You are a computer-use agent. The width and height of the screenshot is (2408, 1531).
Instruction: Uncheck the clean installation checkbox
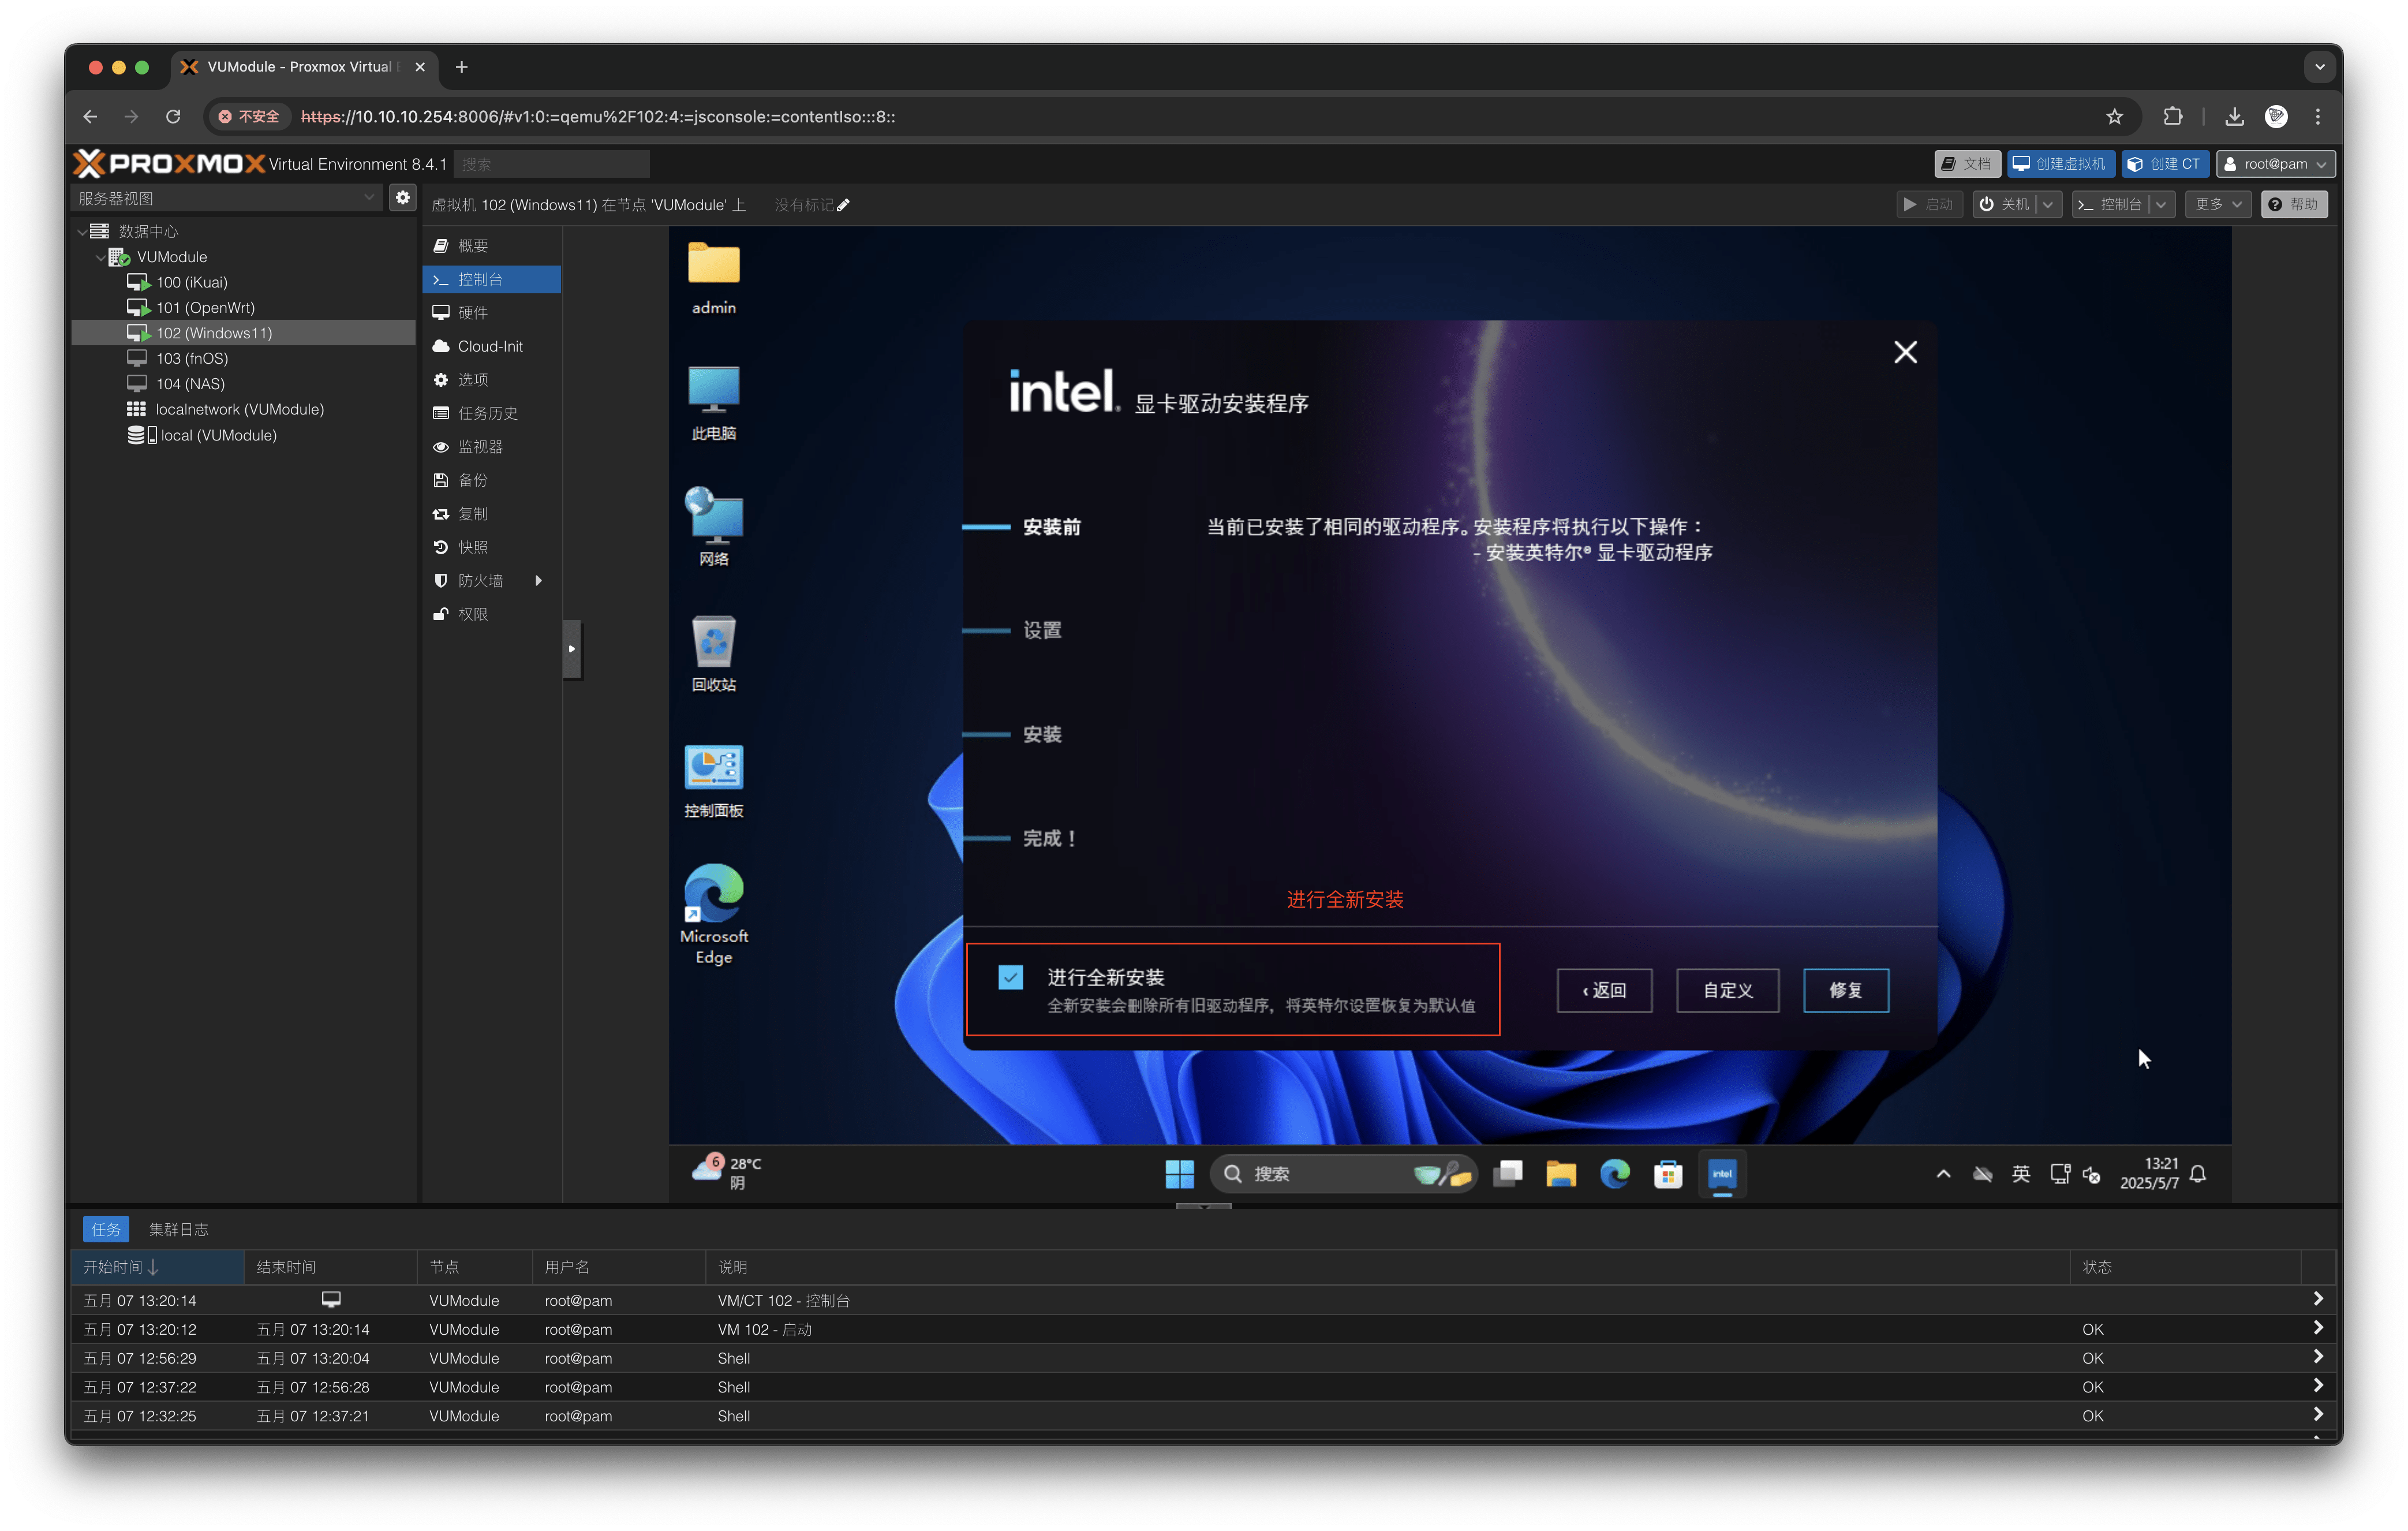pyautogui.click(x=1010, y=977)
